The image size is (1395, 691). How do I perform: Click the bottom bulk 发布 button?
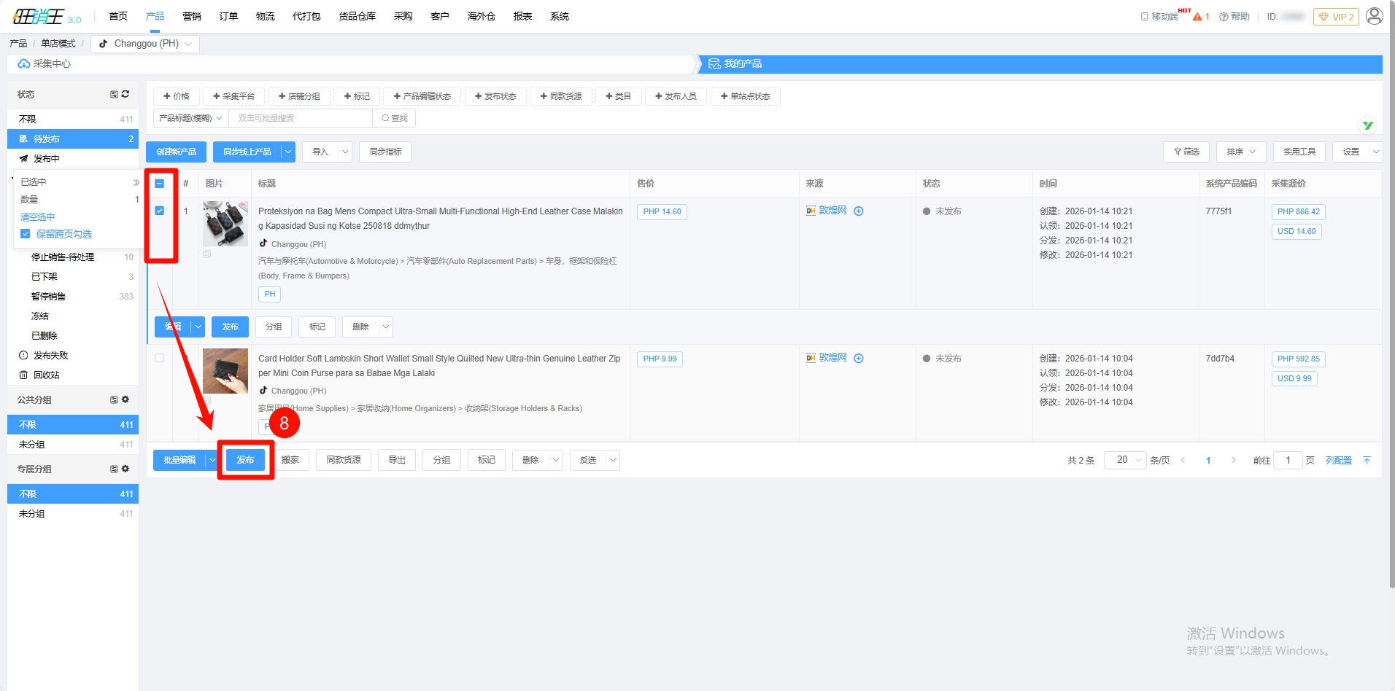[245, 460]
